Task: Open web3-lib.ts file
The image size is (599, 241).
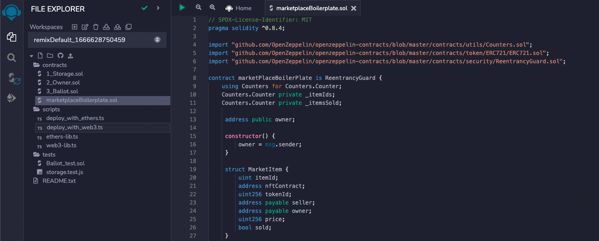Action: (x=61, y=145)
